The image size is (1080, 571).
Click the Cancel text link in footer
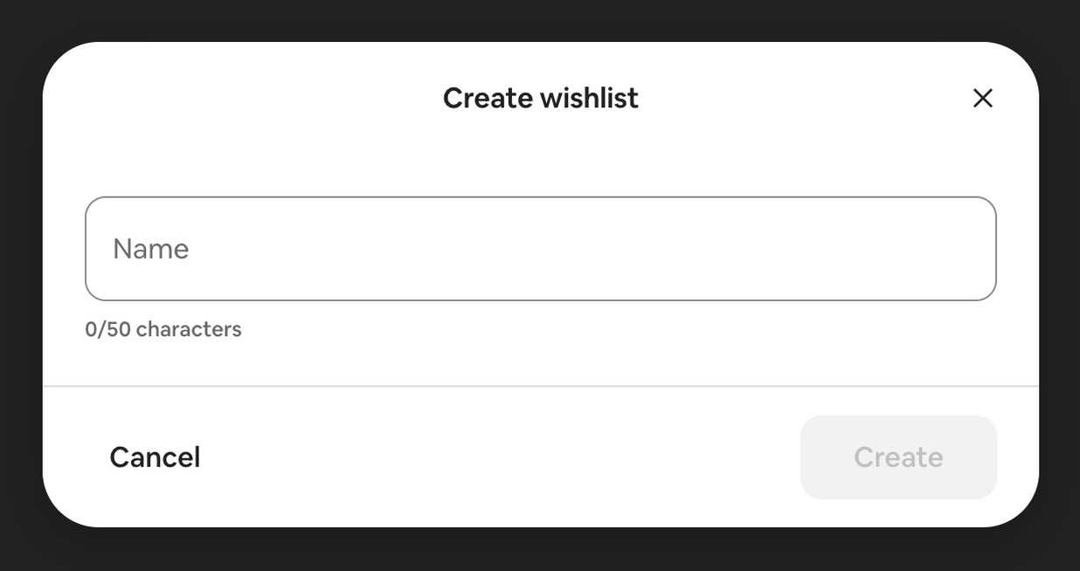(155, 457)
